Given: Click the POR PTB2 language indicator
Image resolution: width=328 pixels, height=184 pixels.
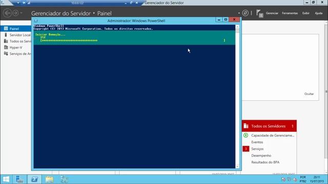Looking at the screenshot, I should click(303, 179).
